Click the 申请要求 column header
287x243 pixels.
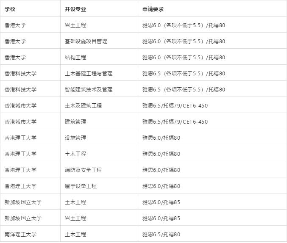153,9
